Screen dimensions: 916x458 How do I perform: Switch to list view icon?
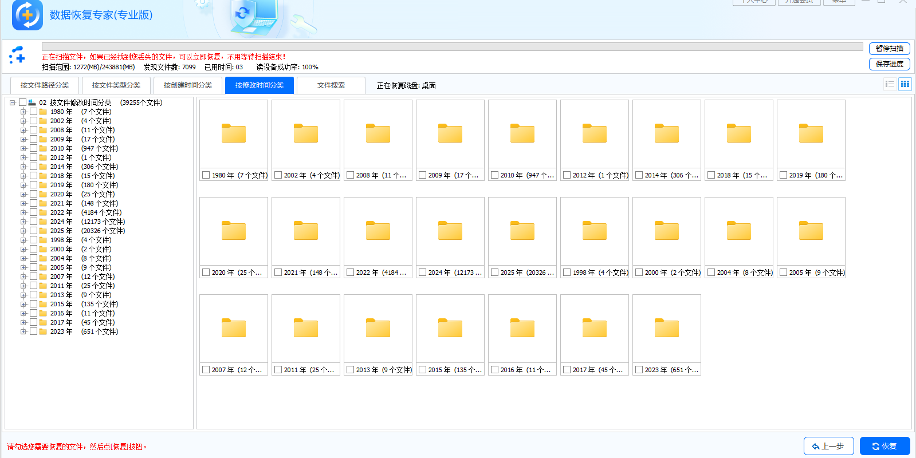pos(890,84)
